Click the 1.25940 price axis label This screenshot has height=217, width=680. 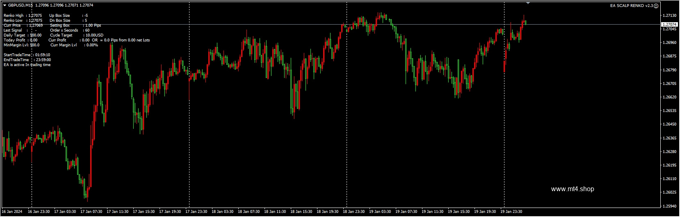pyautogui.click(x=669, y=206)
